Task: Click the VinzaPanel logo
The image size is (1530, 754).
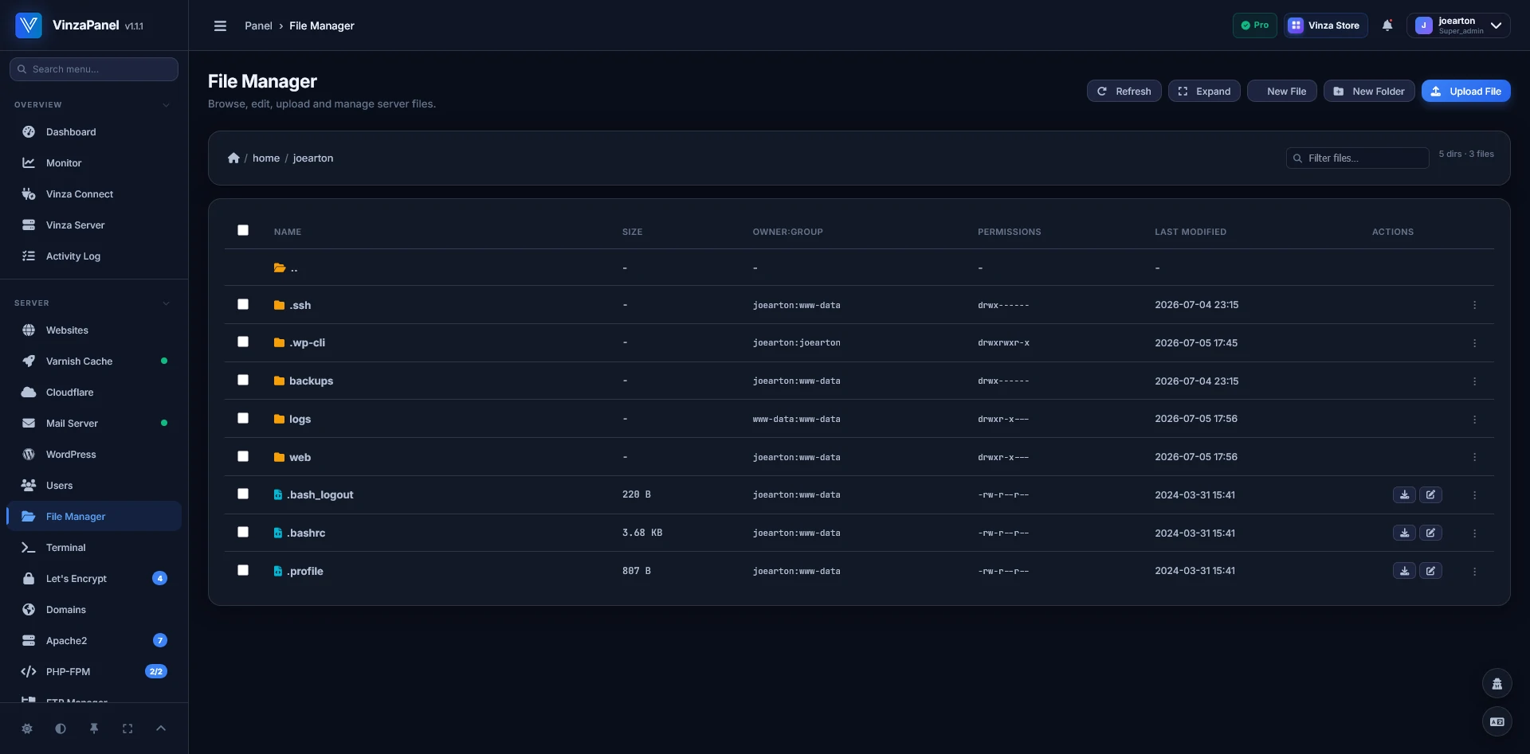Action: click(x=29, y=25)
